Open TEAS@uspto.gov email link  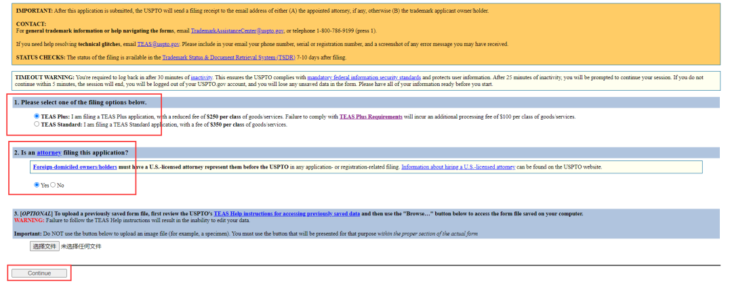[158, 44]
